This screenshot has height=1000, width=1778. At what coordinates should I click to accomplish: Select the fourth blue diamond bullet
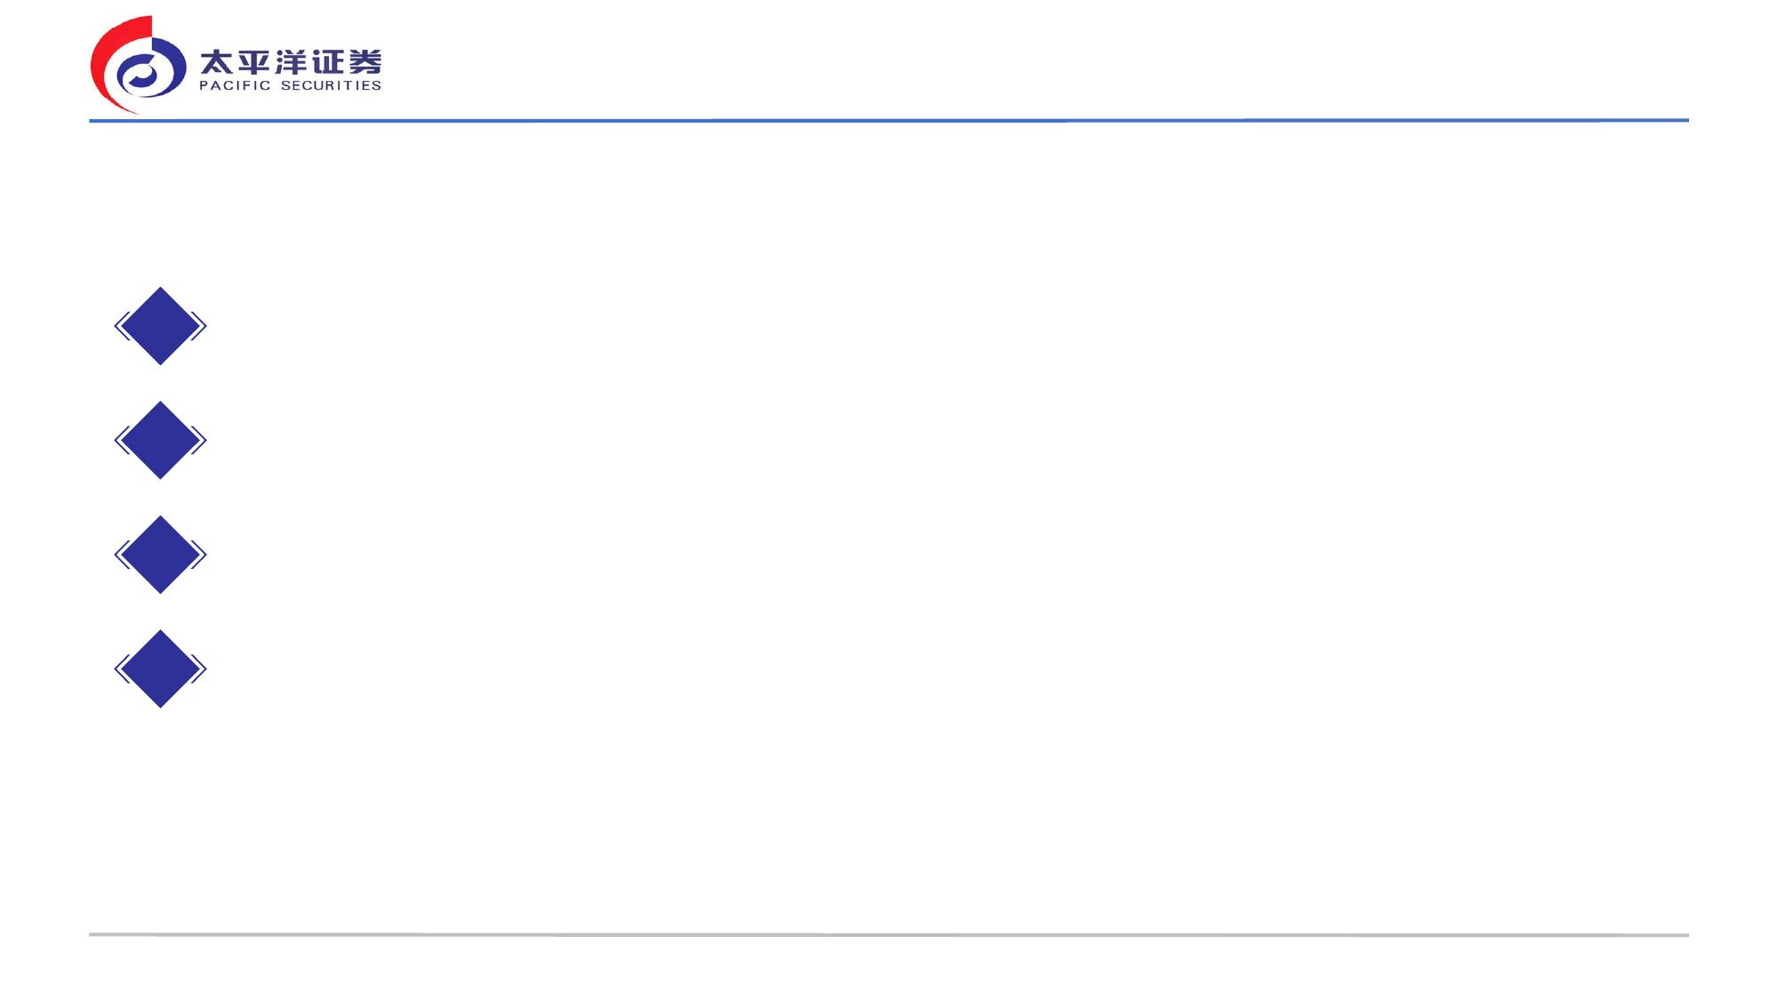click(x=160, y=668)
